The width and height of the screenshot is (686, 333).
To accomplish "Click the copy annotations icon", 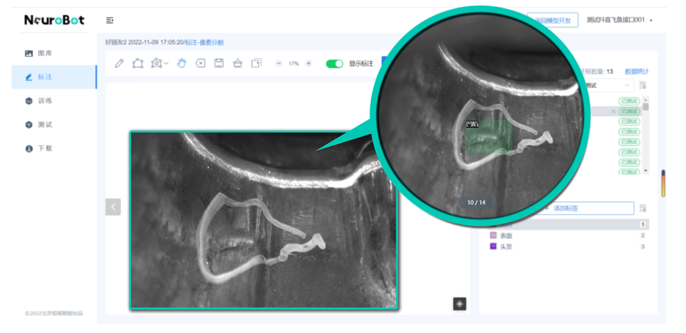I will coord(257,63).
